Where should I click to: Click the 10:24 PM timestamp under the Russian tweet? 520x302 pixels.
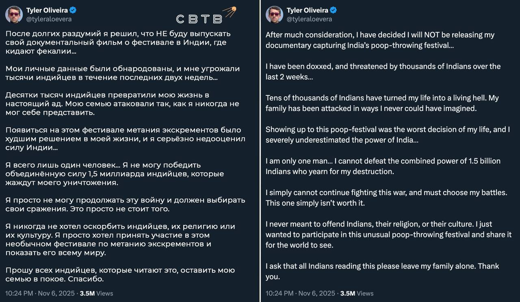tap(19, 293)
